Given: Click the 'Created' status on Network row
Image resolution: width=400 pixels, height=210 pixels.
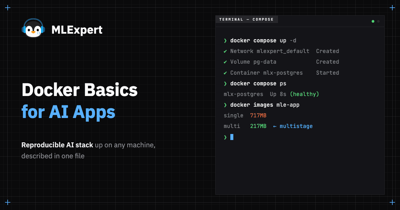Looking at the screenshot, I should (x=328, y=51).
